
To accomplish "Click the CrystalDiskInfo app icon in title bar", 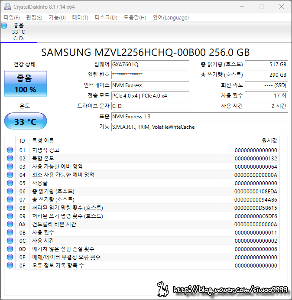I will coord(7,7).
